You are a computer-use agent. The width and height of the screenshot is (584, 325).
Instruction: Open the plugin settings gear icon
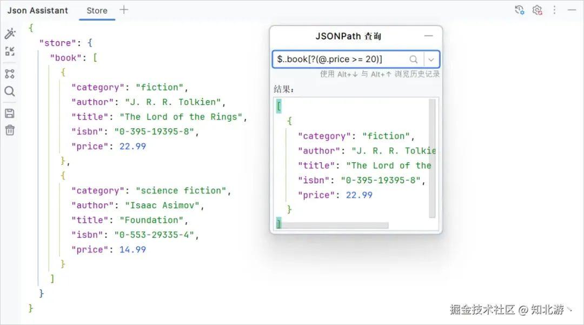tap(537, 10)
